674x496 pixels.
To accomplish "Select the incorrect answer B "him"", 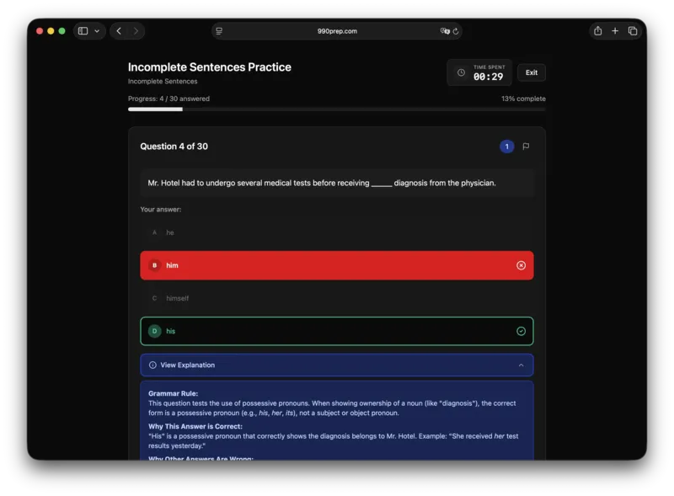I will [336, 265].
